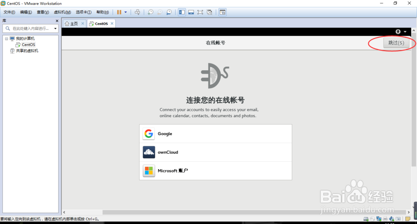Open the 编辑(E) menu
Viewport: 417px width, 224px height.
tap(26, 12)
